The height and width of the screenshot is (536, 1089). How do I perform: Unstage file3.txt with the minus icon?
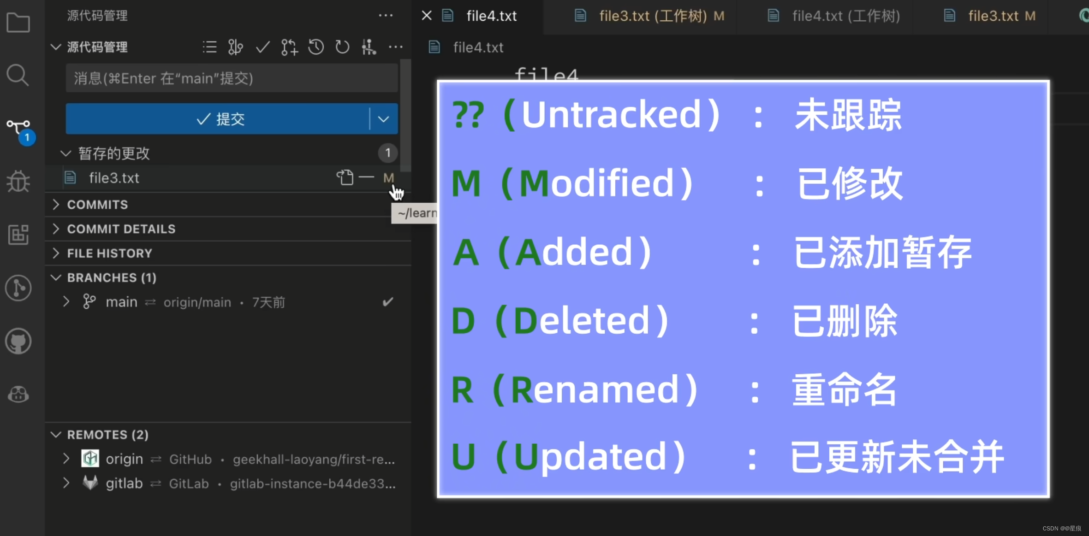coord(366,177)
